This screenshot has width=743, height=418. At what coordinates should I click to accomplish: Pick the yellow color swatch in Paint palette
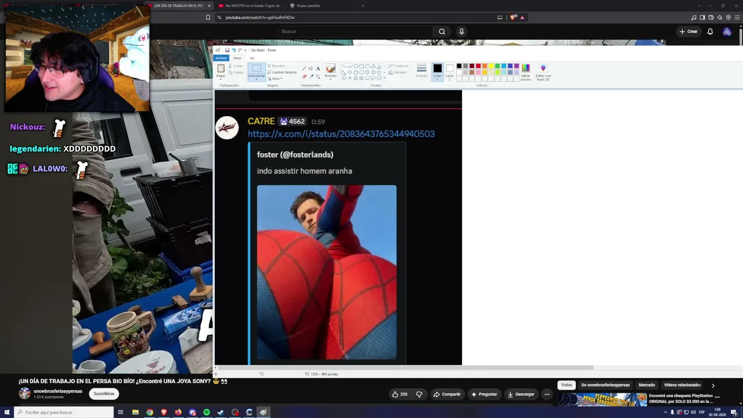coord(491,66)
